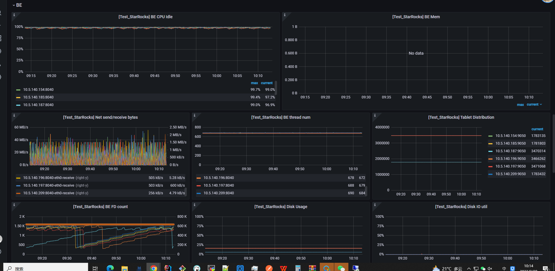Viewport: 555px width, 271px height.
Task: Open info icon on BE CPU Idle panel
Action: click(14, 15)
